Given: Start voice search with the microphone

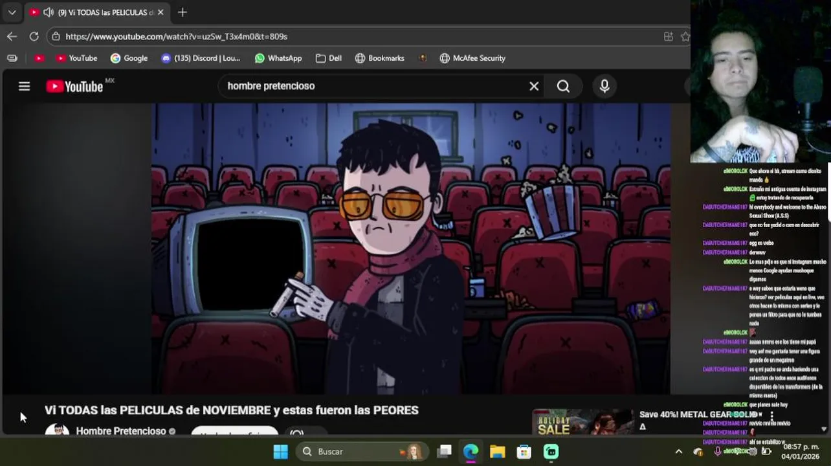Looking at the screenshot, I should pos(604,86).
